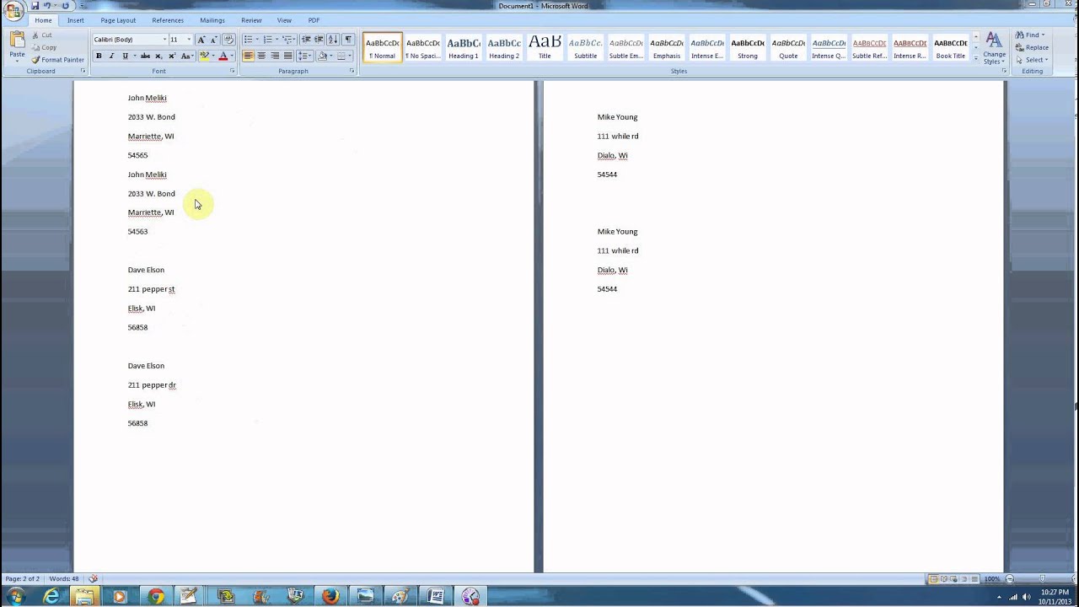Screen dimensions: 1079x607
Task: Apply the Book Title style
Action: click(x=950, y=48)
